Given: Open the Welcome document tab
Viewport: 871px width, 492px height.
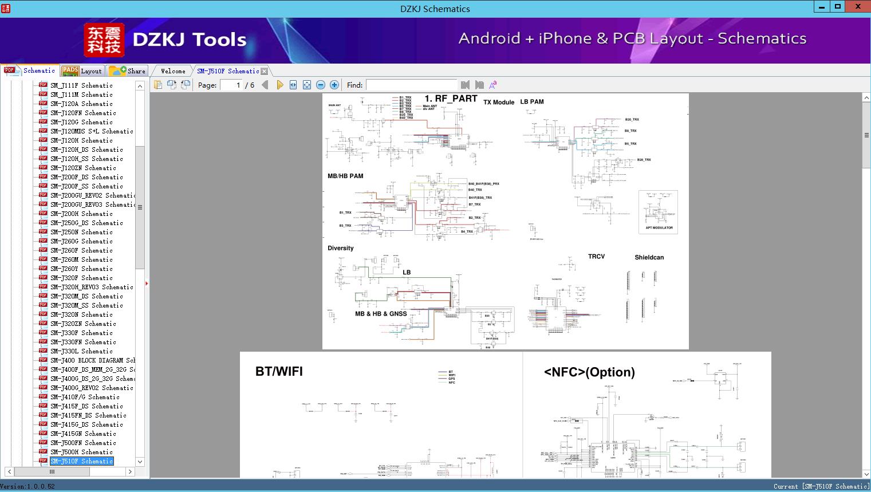Looking at the screenshot, I should 173,71.
